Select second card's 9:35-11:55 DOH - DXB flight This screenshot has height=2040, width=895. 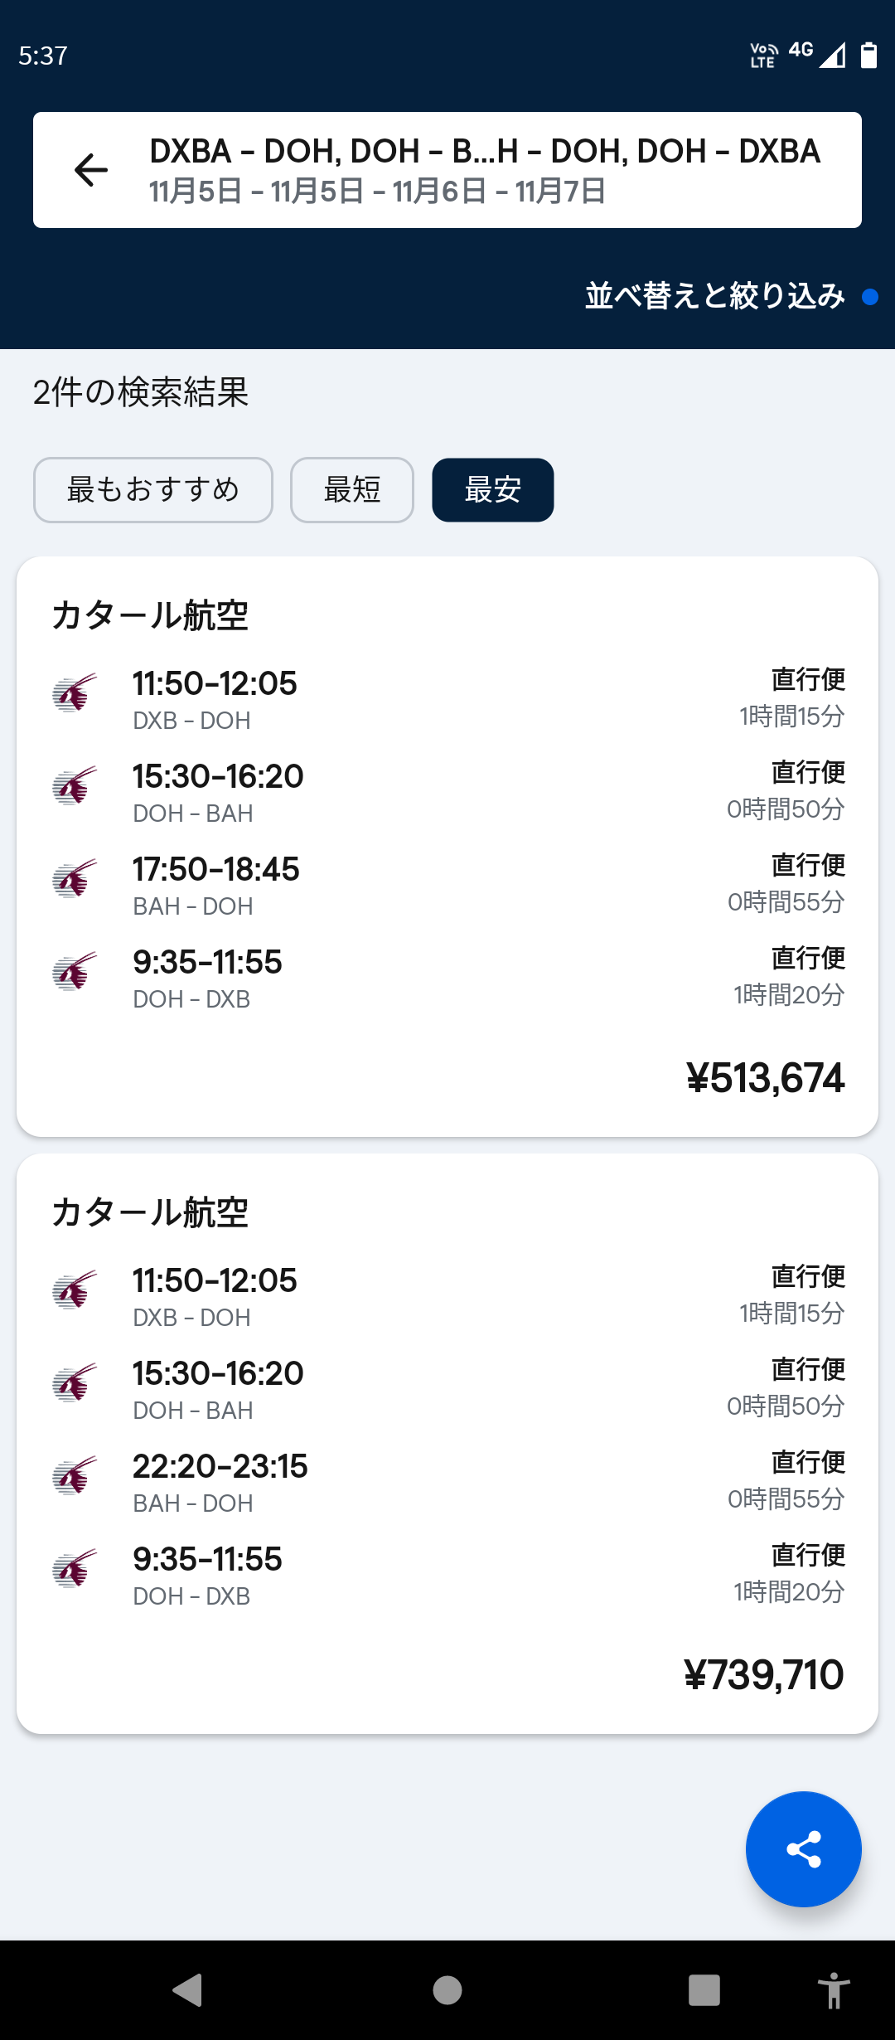(207, 1575)
